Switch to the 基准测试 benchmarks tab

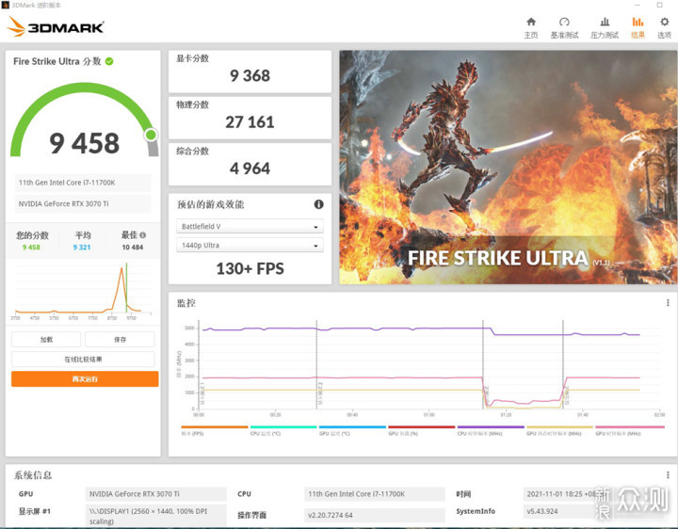[x=564, y=28]
